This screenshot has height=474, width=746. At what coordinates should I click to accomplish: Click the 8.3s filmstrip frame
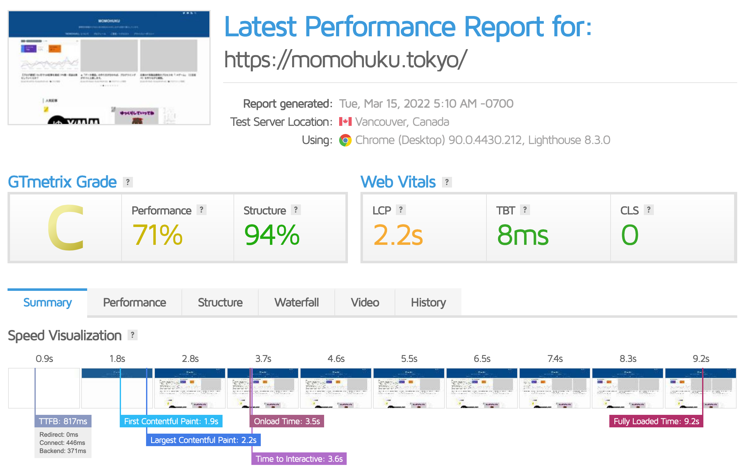(x=628, y=388)
